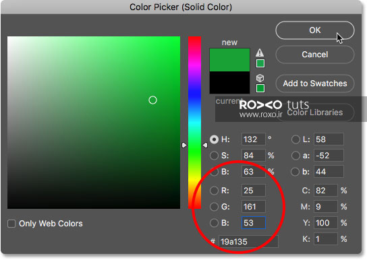Click the Magenta field showing 9
Screen dimensions: 367x260
tap(326, 207)
